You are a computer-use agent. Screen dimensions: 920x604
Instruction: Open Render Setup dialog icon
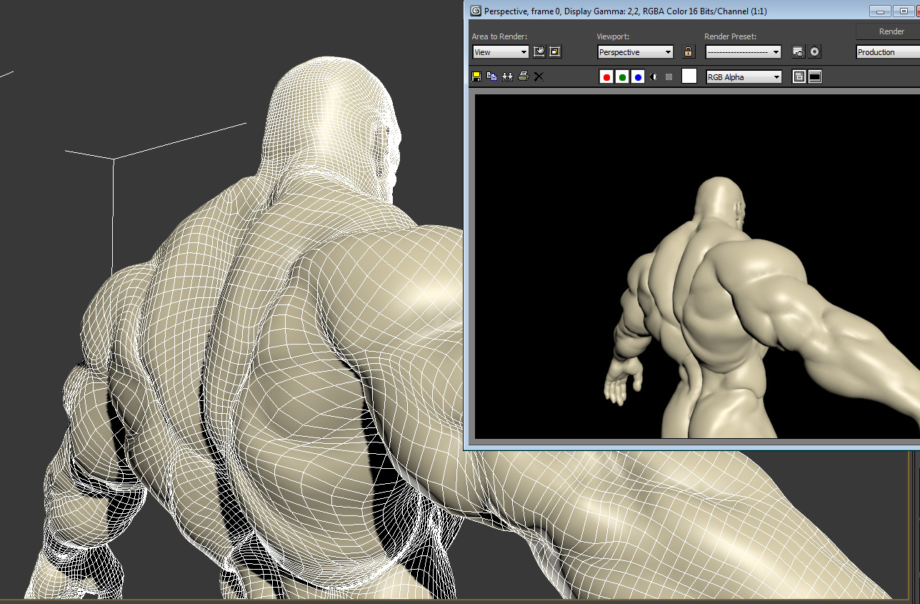pos(799,51)
